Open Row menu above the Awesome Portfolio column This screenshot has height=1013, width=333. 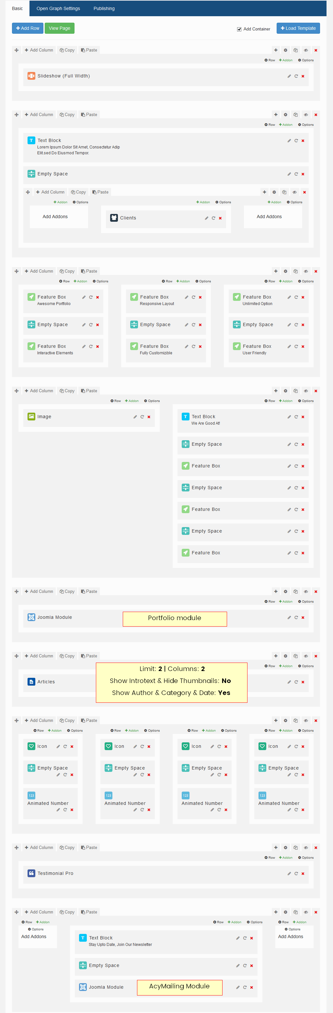(x=64, y=282)
